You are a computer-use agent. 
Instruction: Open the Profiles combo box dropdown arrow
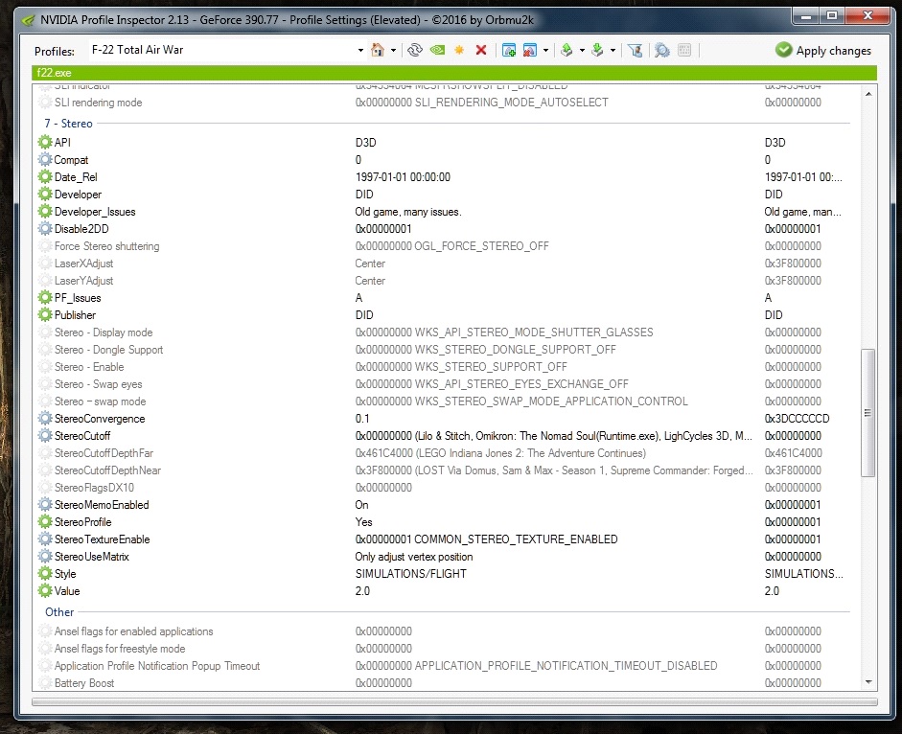coord(360,51)
